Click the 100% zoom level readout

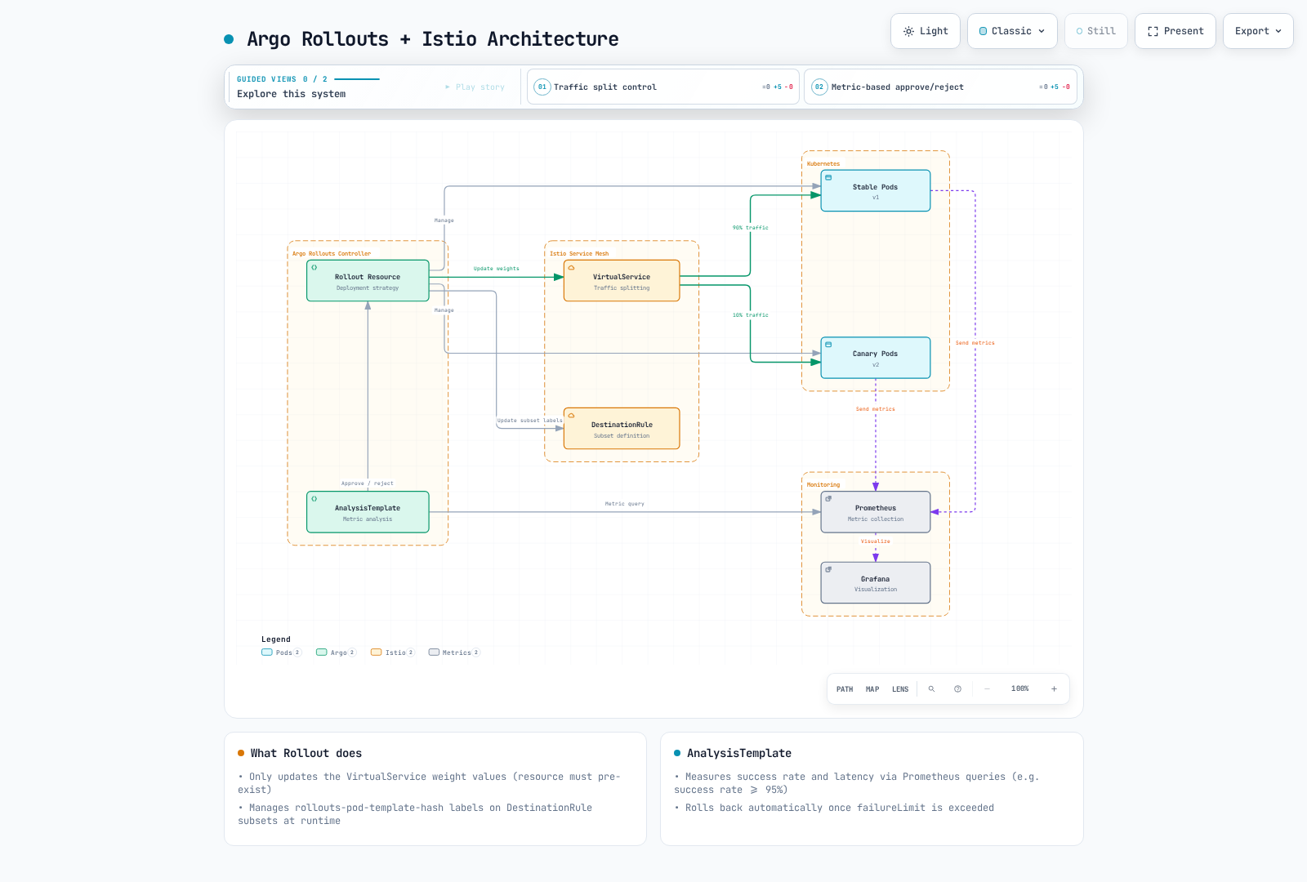click(x=1019, y=689)
